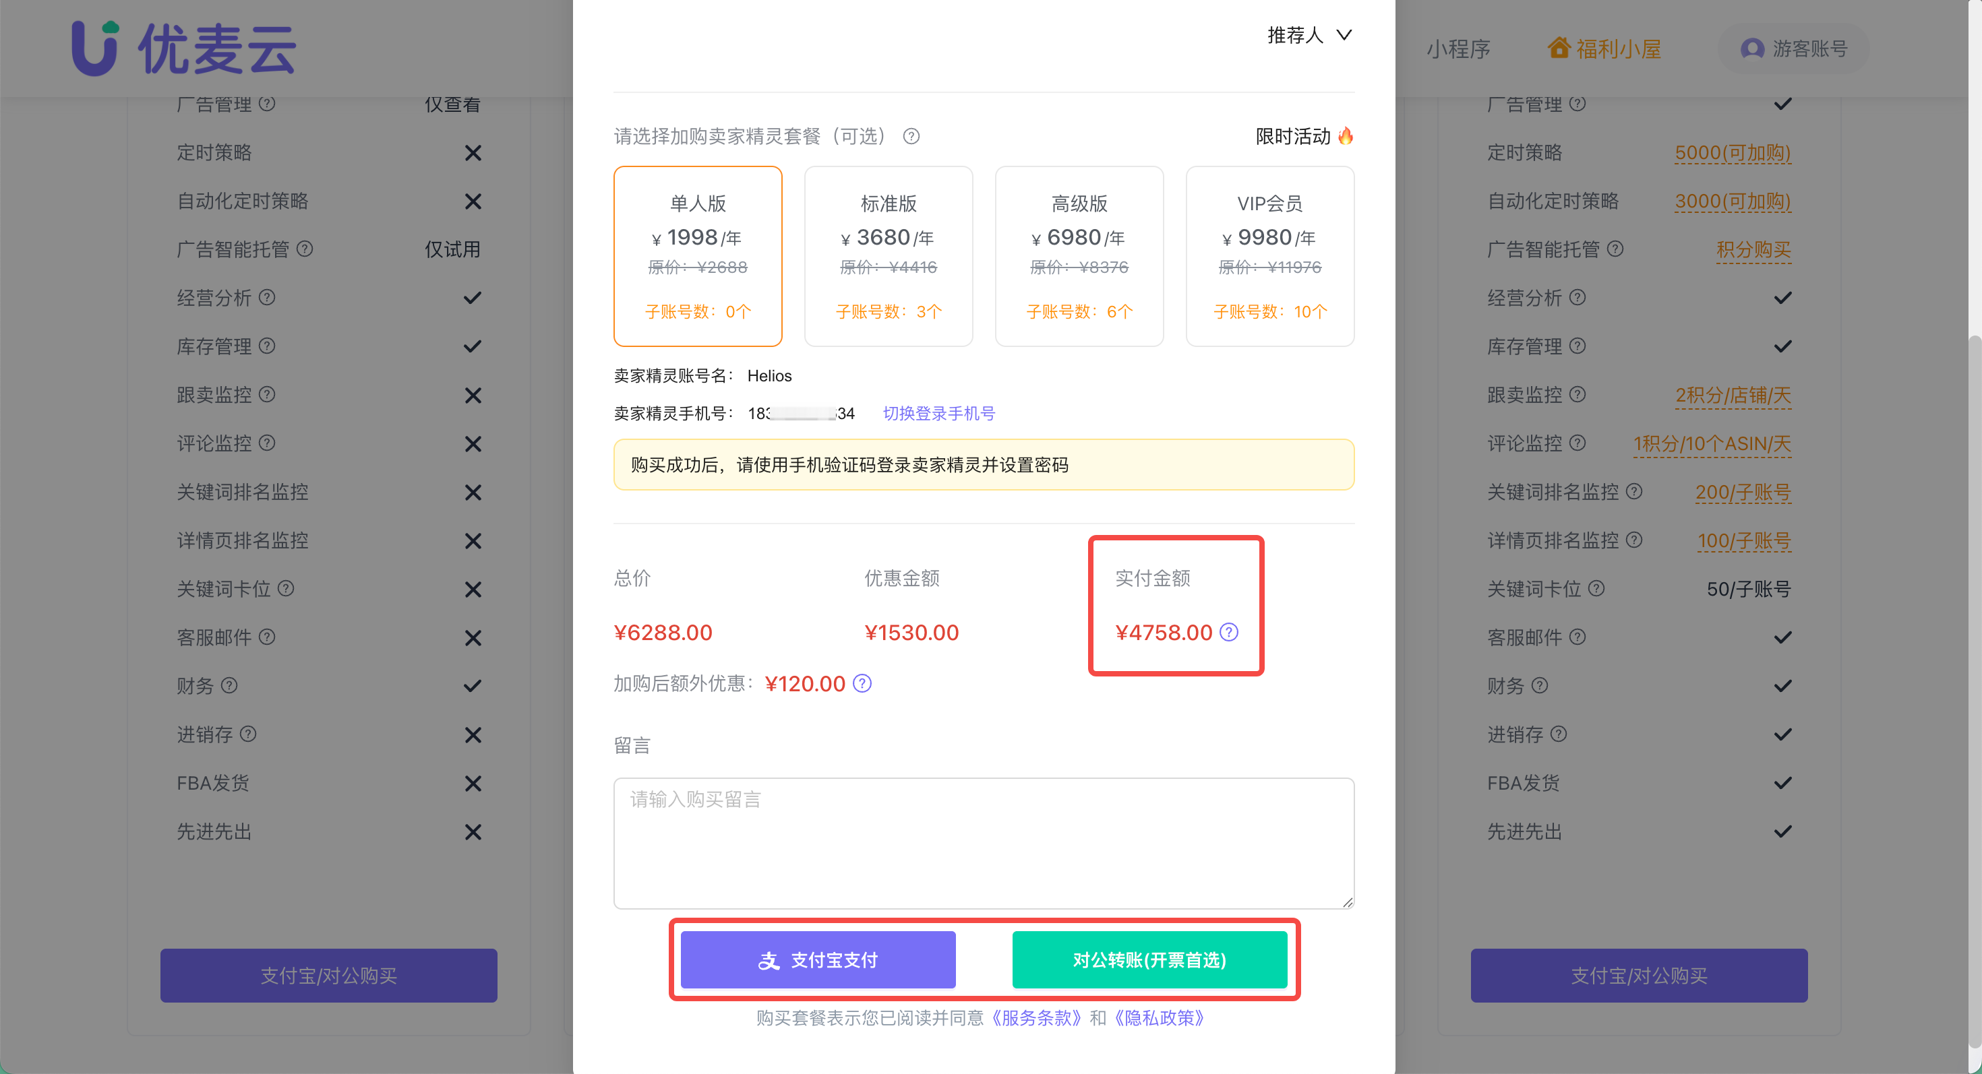Screen dimensions: 1982x1074
Task: Open the 小程序 menu item
Action: point(1458,49)
